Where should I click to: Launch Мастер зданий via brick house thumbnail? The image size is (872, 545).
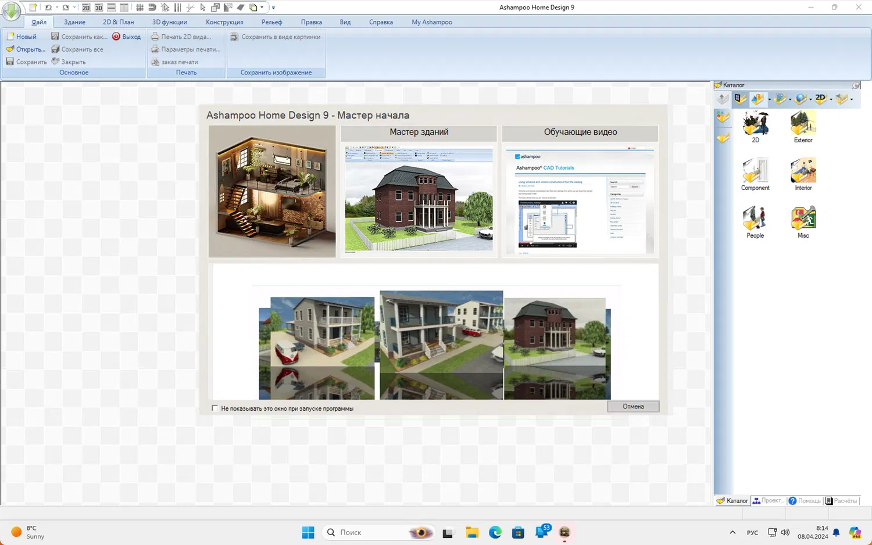[x=419, y=199]
